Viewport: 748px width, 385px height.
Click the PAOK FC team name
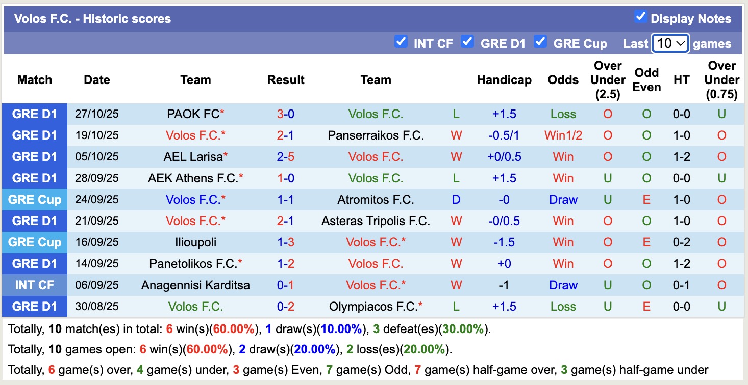coord(192,114)
